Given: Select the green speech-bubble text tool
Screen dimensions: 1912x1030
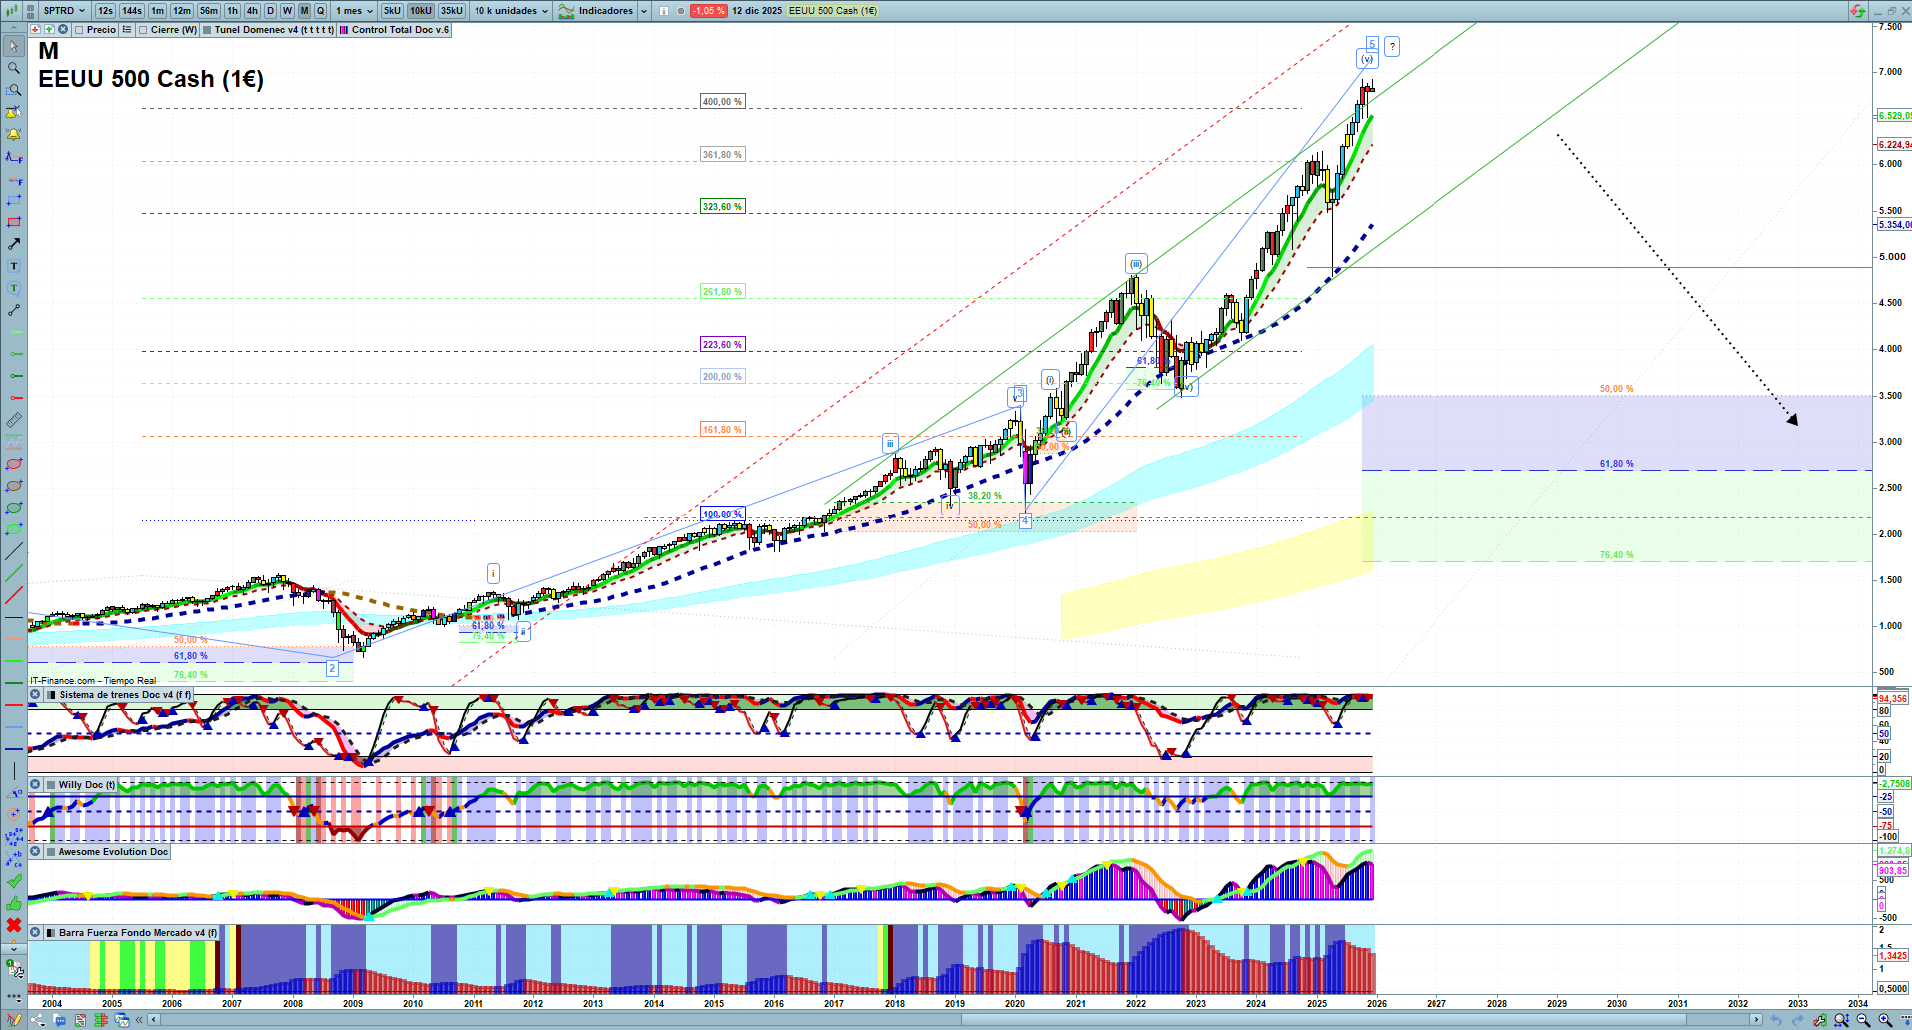Looking at the screenshot, I should coord(14,288).
